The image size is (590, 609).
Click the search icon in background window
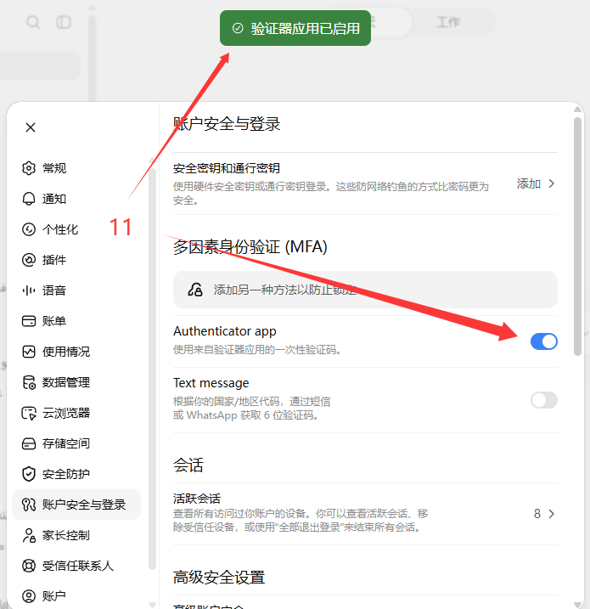[x=33, y=22]
